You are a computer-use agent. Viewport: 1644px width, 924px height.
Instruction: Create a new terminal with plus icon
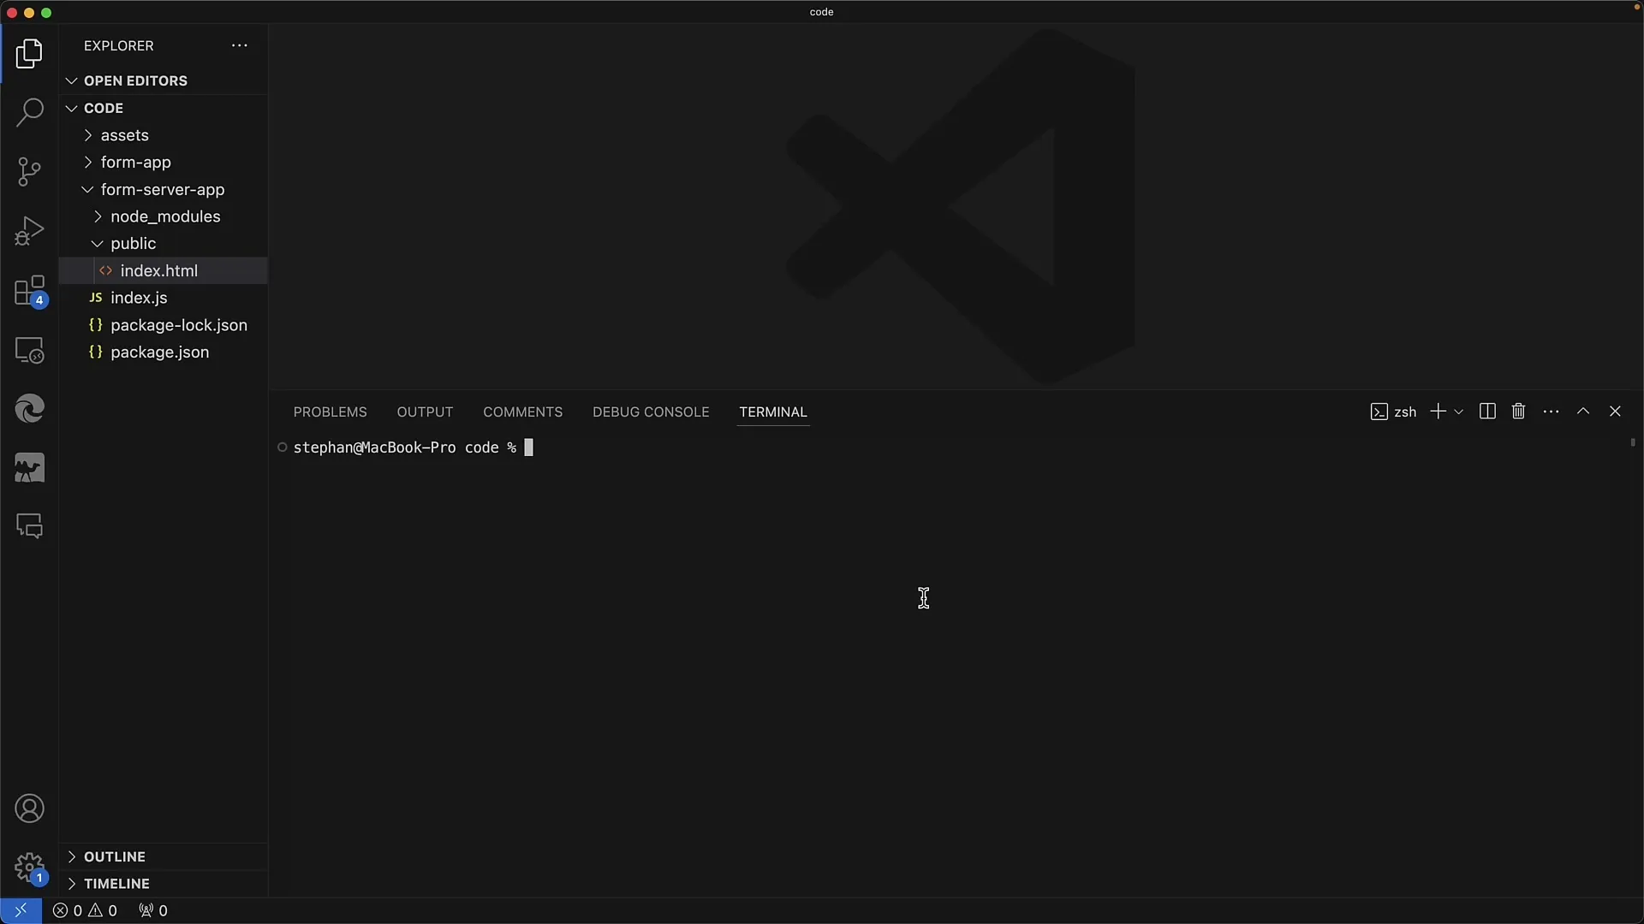[1438, 412]
